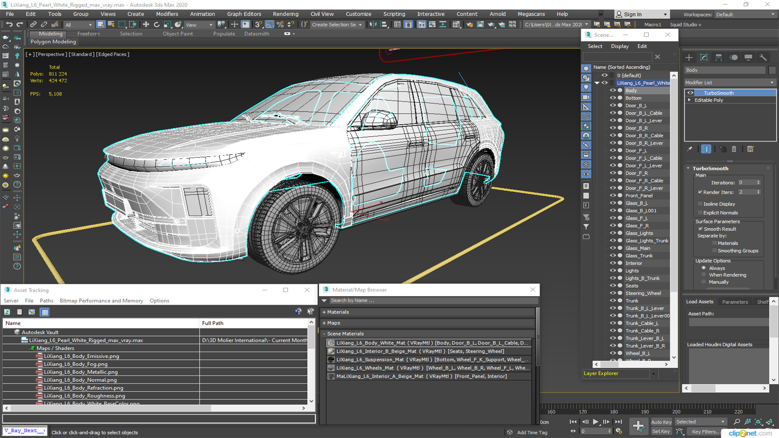Switch to the Freeform ribbon tab
This screenshot has height=438, width=779.
click(88, 34)
